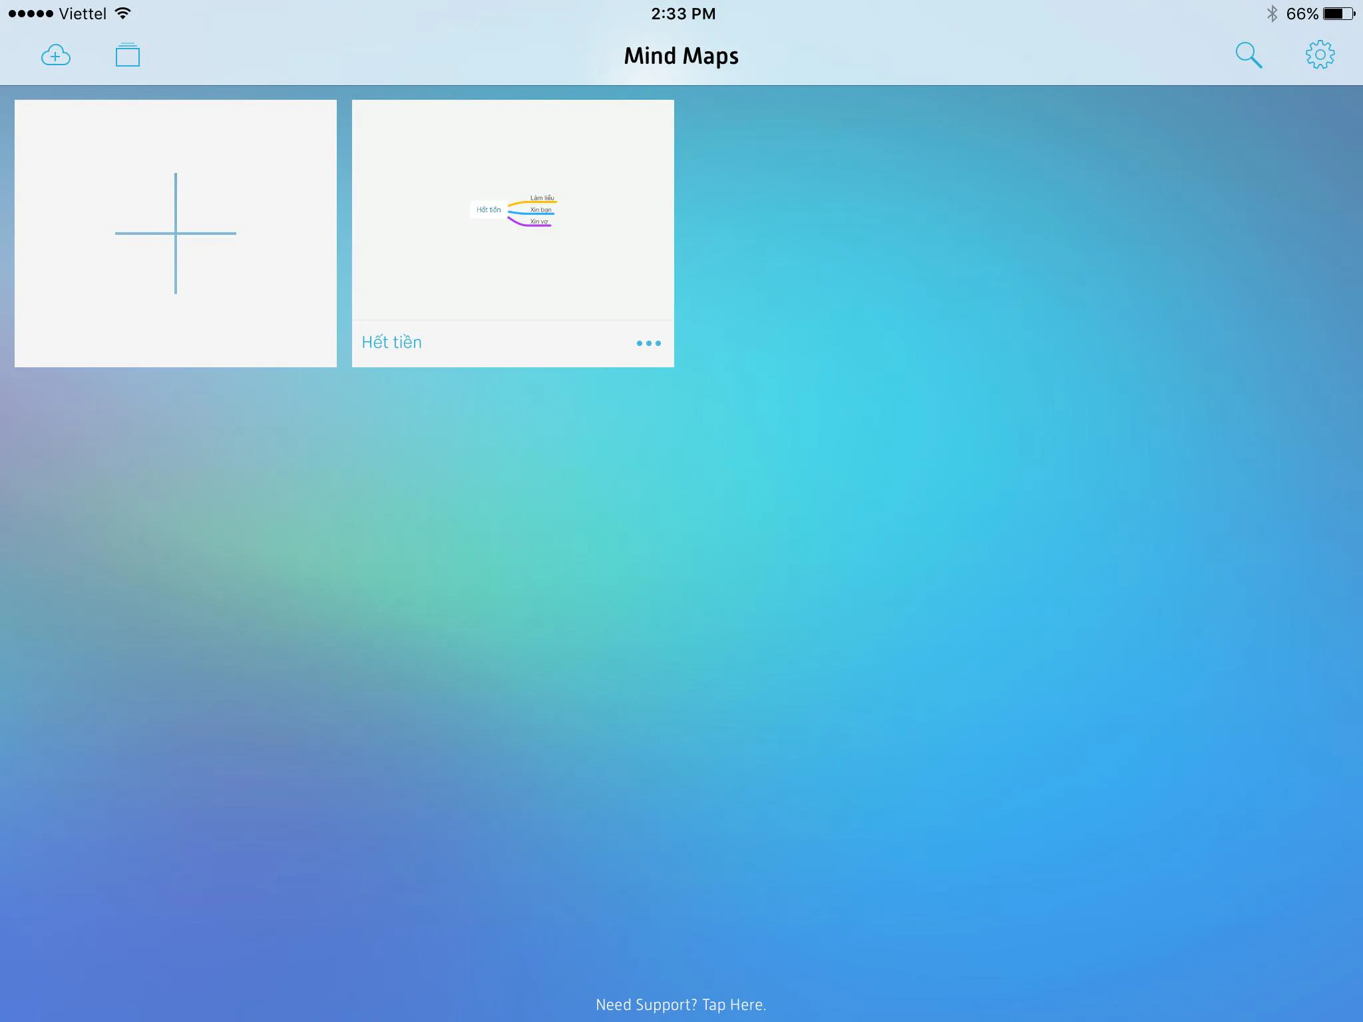This screenshot has height=1022, width=1363.
Task: Tap the Need Support? Tap Here link
Action: 681,1005
